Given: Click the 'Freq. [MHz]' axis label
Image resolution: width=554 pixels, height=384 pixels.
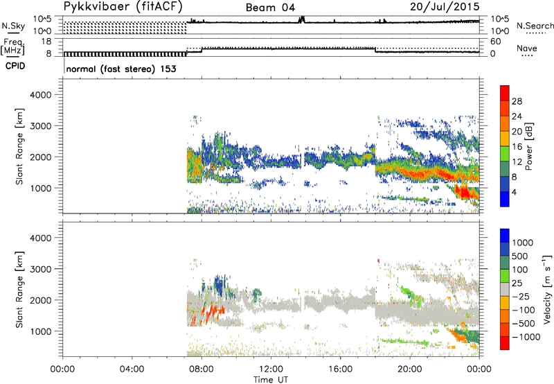Looking at the screenshot, I should (13, 47).
